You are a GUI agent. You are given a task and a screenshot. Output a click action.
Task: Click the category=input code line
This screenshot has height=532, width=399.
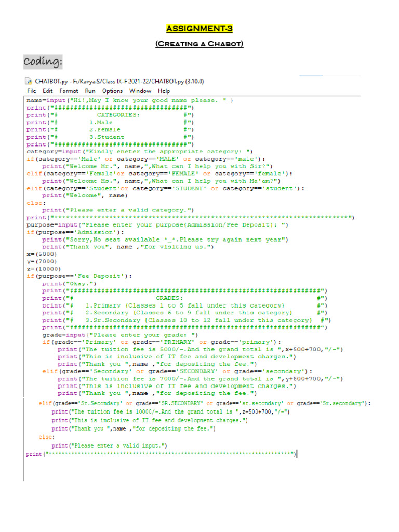click(x=140, y=152)
